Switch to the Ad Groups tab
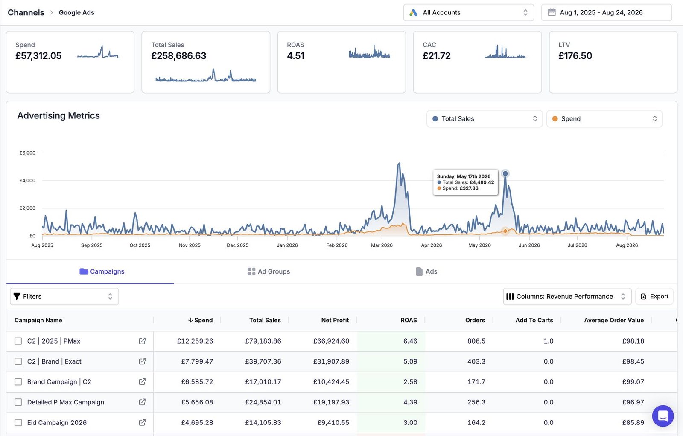 (x=269, y=271)
